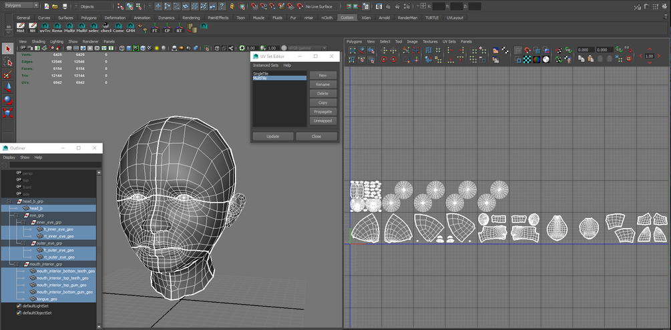Open the UV Sets menu
The height and width of the screenshot is (330, 671).
tap(449, 41)
